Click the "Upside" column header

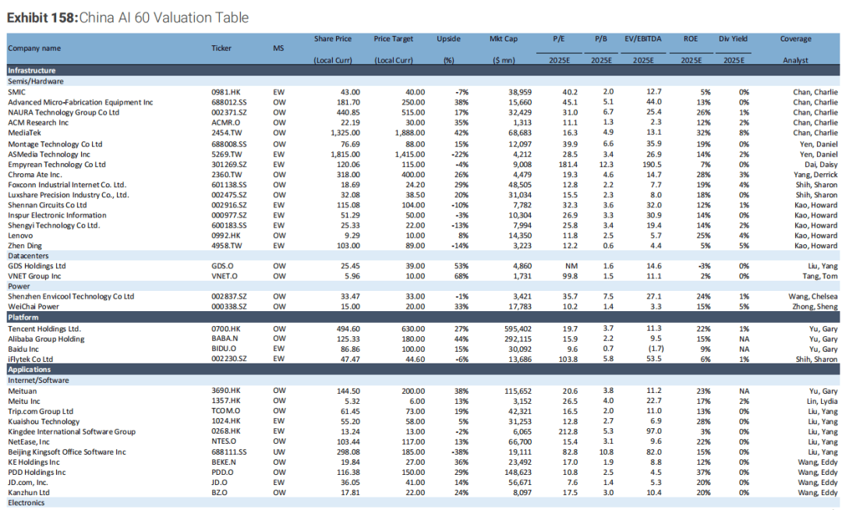pos(448,39)
